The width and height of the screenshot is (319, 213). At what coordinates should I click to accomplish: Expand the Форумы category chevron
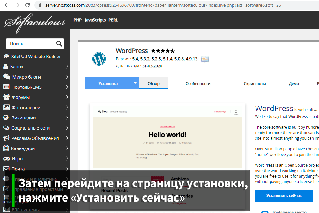67,97
